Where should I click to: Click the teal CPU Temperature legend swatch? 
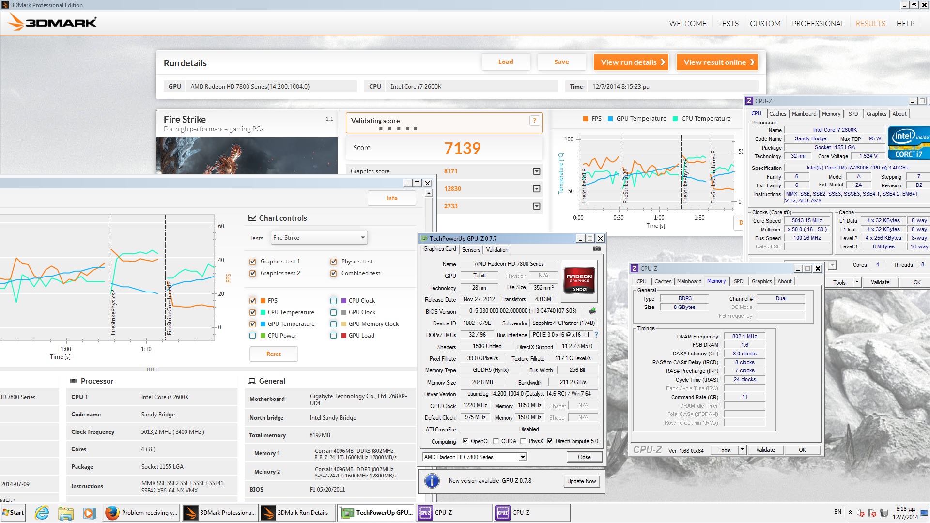263,312
